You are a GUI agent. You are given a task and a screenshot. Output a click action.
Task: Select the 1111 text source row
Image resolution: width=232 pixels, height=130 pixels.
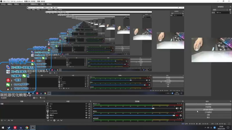68,104
